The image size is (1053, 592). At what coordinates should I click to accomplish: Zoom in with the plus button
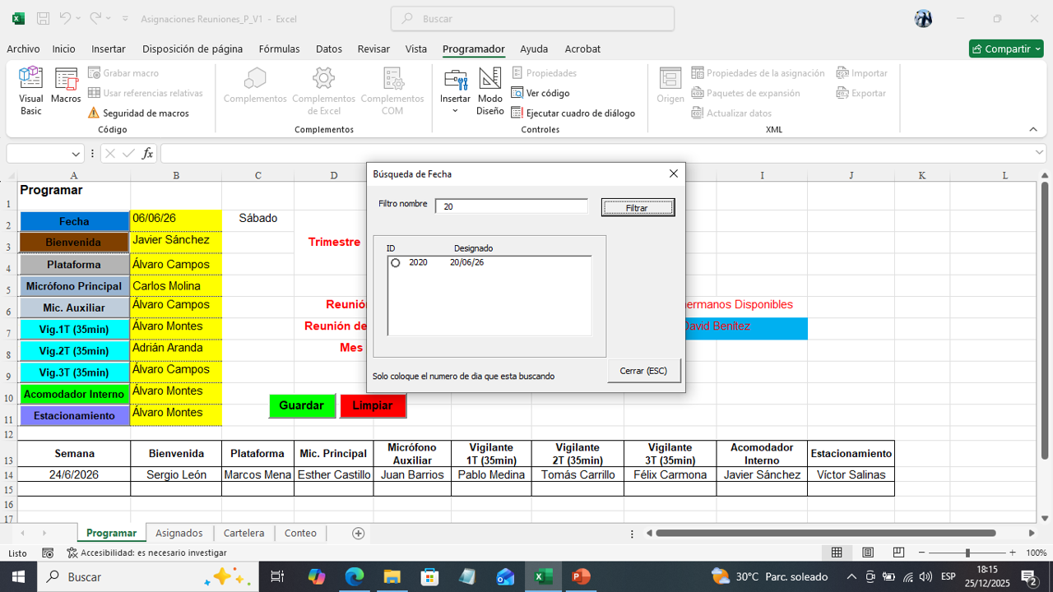click(1012, 553)
